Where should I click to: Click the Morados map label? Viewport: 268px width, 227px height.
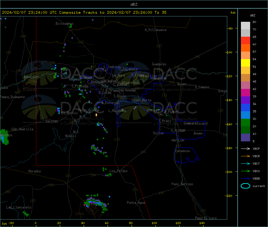(x=35, y=171)
